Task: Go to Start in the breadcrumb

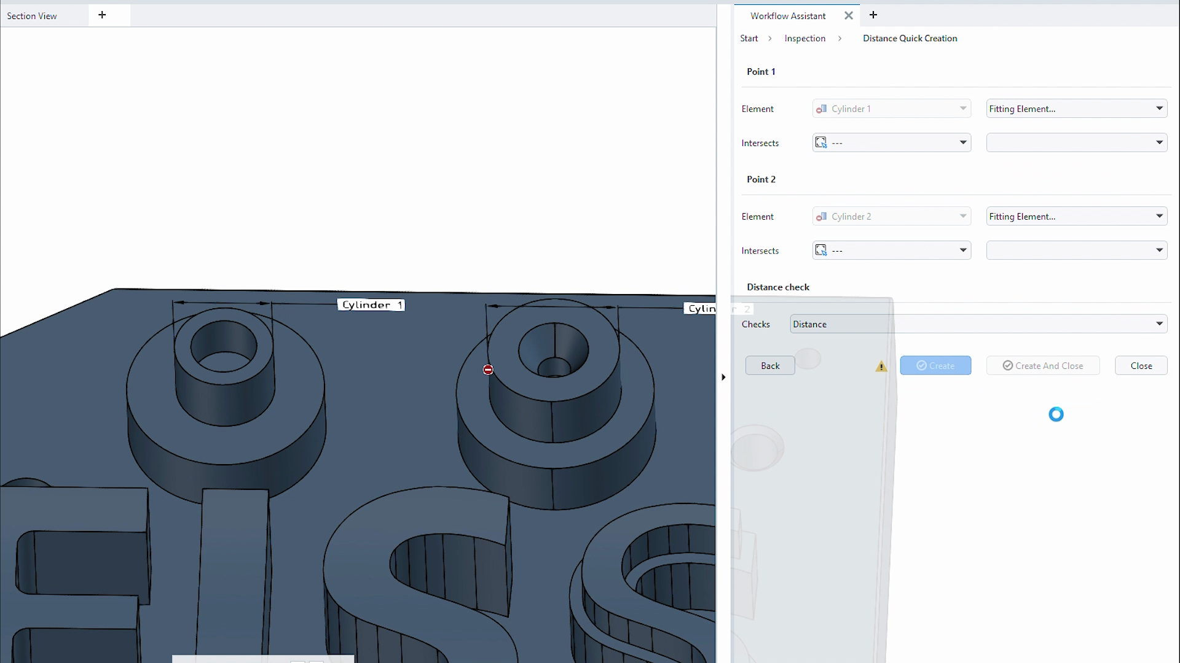Action: (x=749, y=38)
